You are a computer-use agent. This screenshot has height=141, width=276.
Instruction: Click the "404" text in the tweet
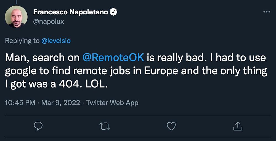(67, 84)
